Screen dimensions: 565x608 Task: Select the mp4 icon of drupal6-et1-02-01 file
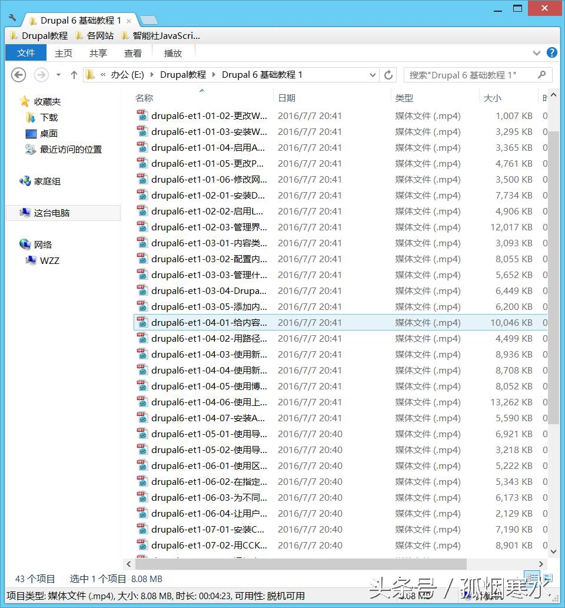pyautogui.click(x=142, y=195)
